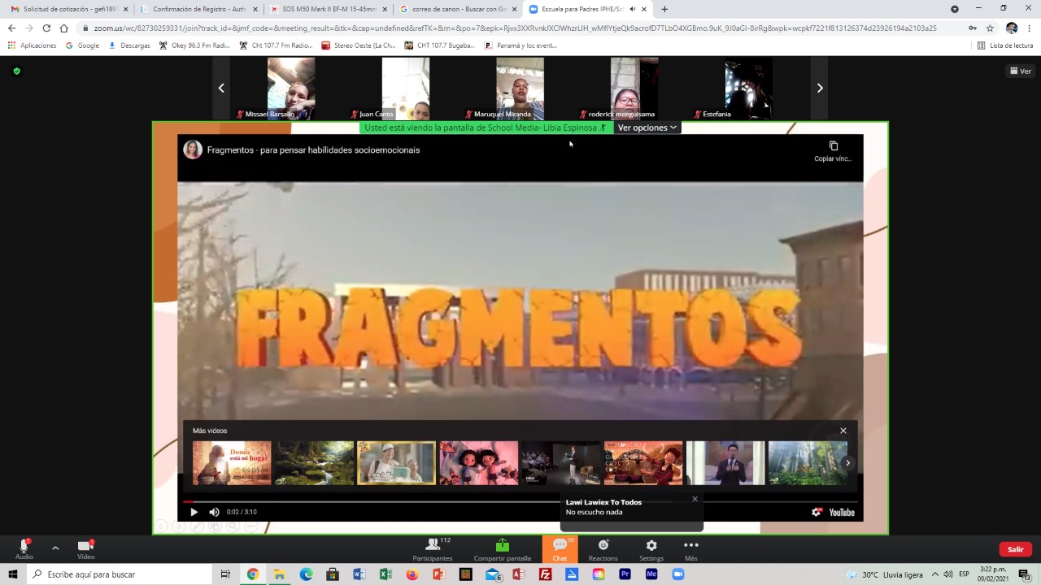Image resolution: width=1041 pixels, height=585 pixels.
Task: Reload the Zoom page
Action: (46, 28)
